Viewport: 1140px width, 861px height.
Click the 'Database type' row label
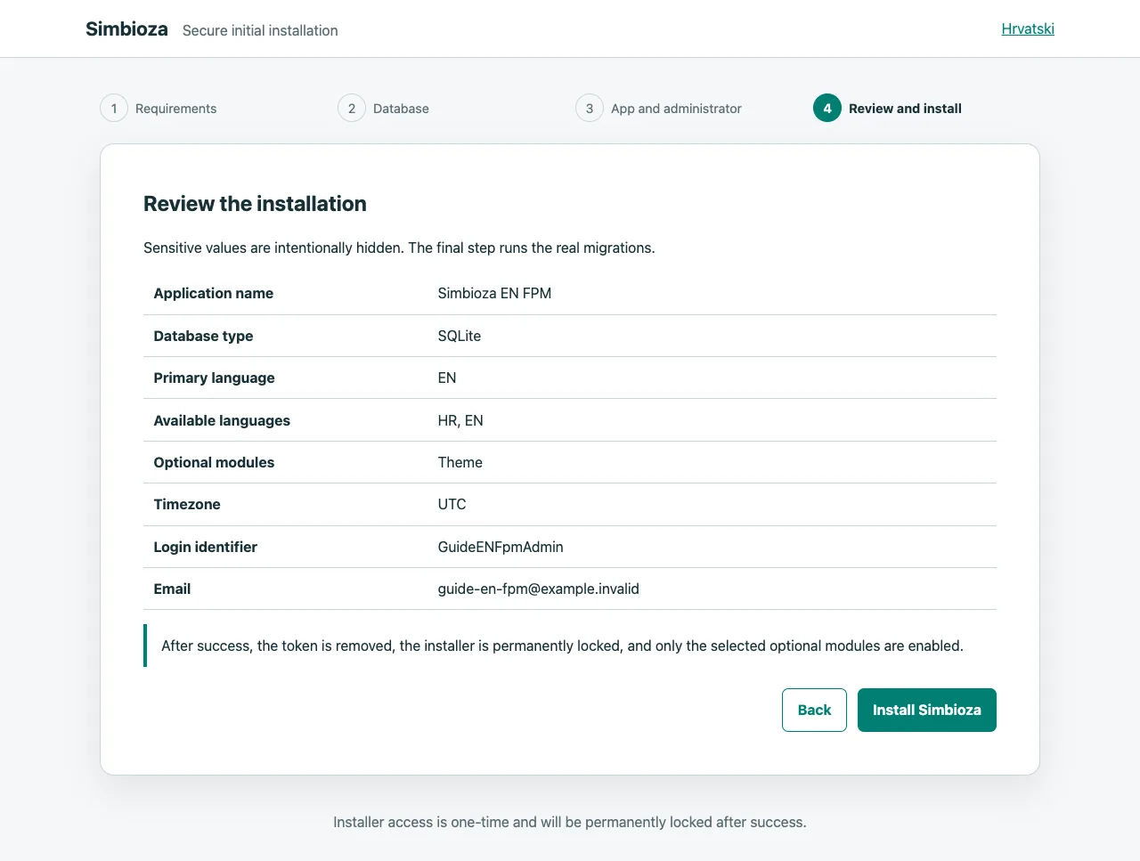click(x=203, y=336)
